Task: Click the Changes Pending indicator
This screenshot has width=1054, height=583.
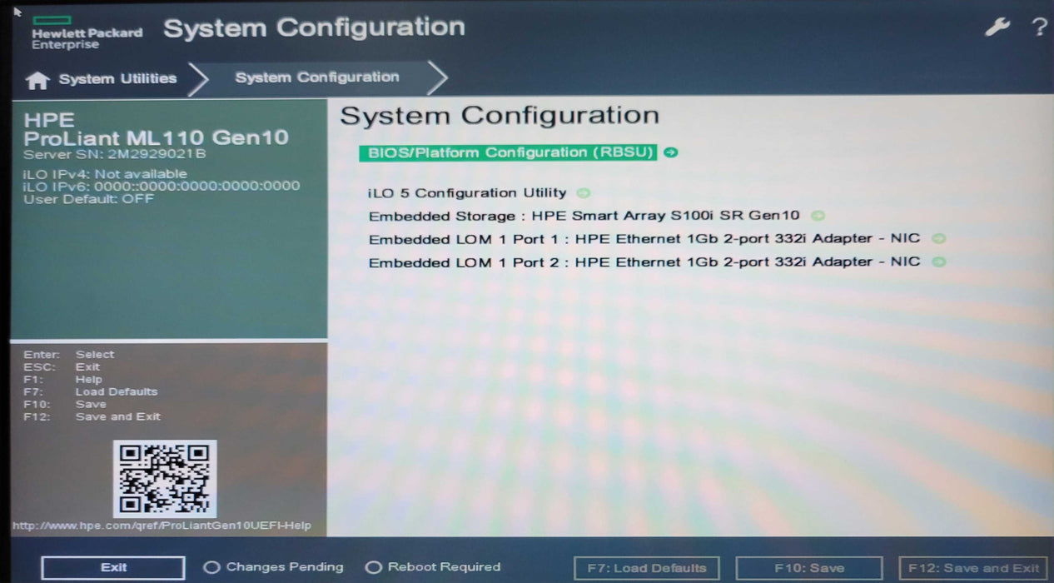Action: coord(274,567)
